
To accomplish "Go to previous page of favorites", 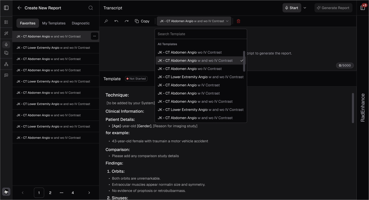I will click(23, 193).
